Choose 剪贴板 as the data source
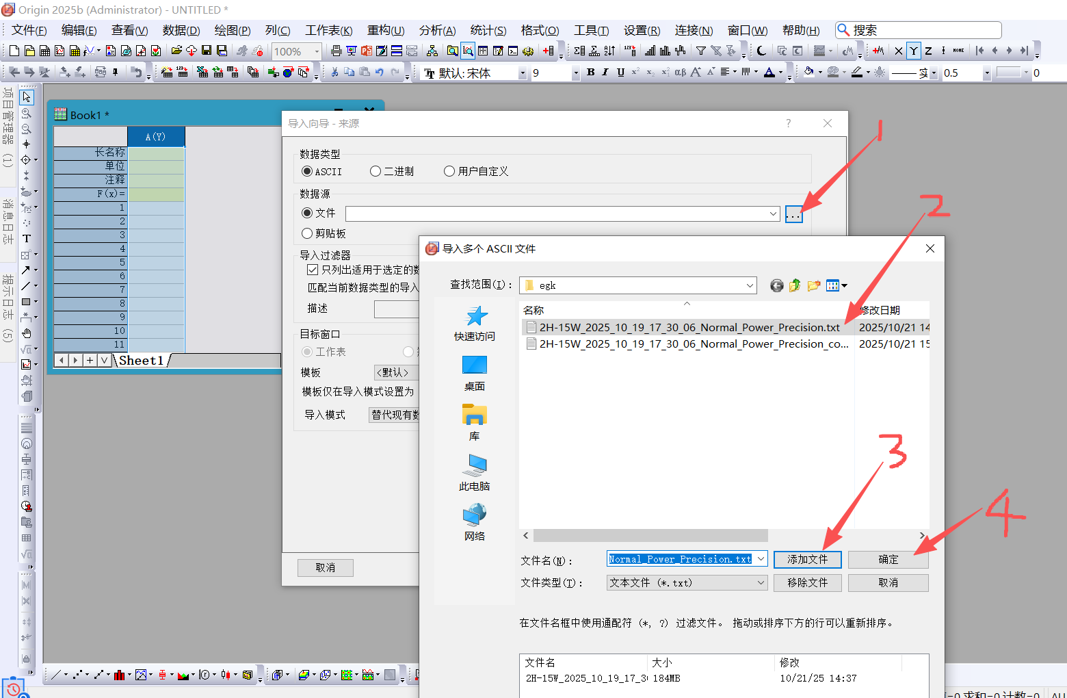The height and width of the screenshot is (698, 1067). [x=307, y=234]
